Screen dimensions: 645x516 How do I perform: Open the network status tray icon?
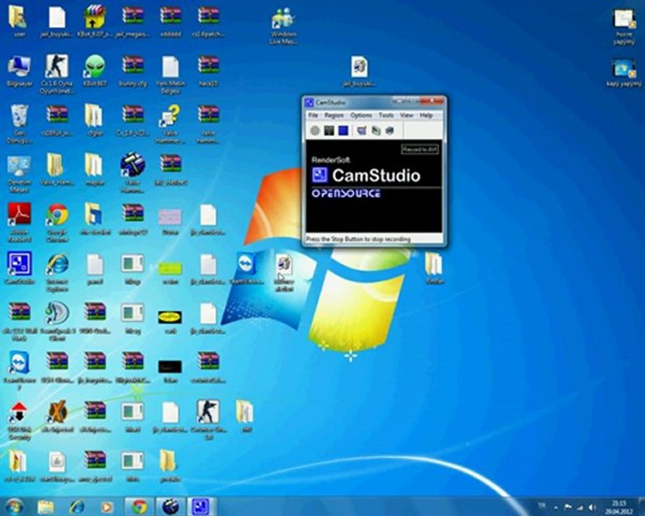(580, 507)
